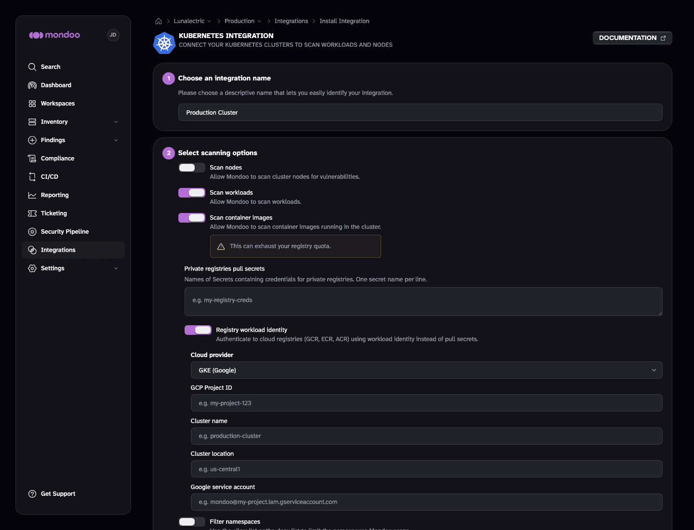Open the Ticketing page
The height and width of the screenshot is (530, 694).
[73, 213]
